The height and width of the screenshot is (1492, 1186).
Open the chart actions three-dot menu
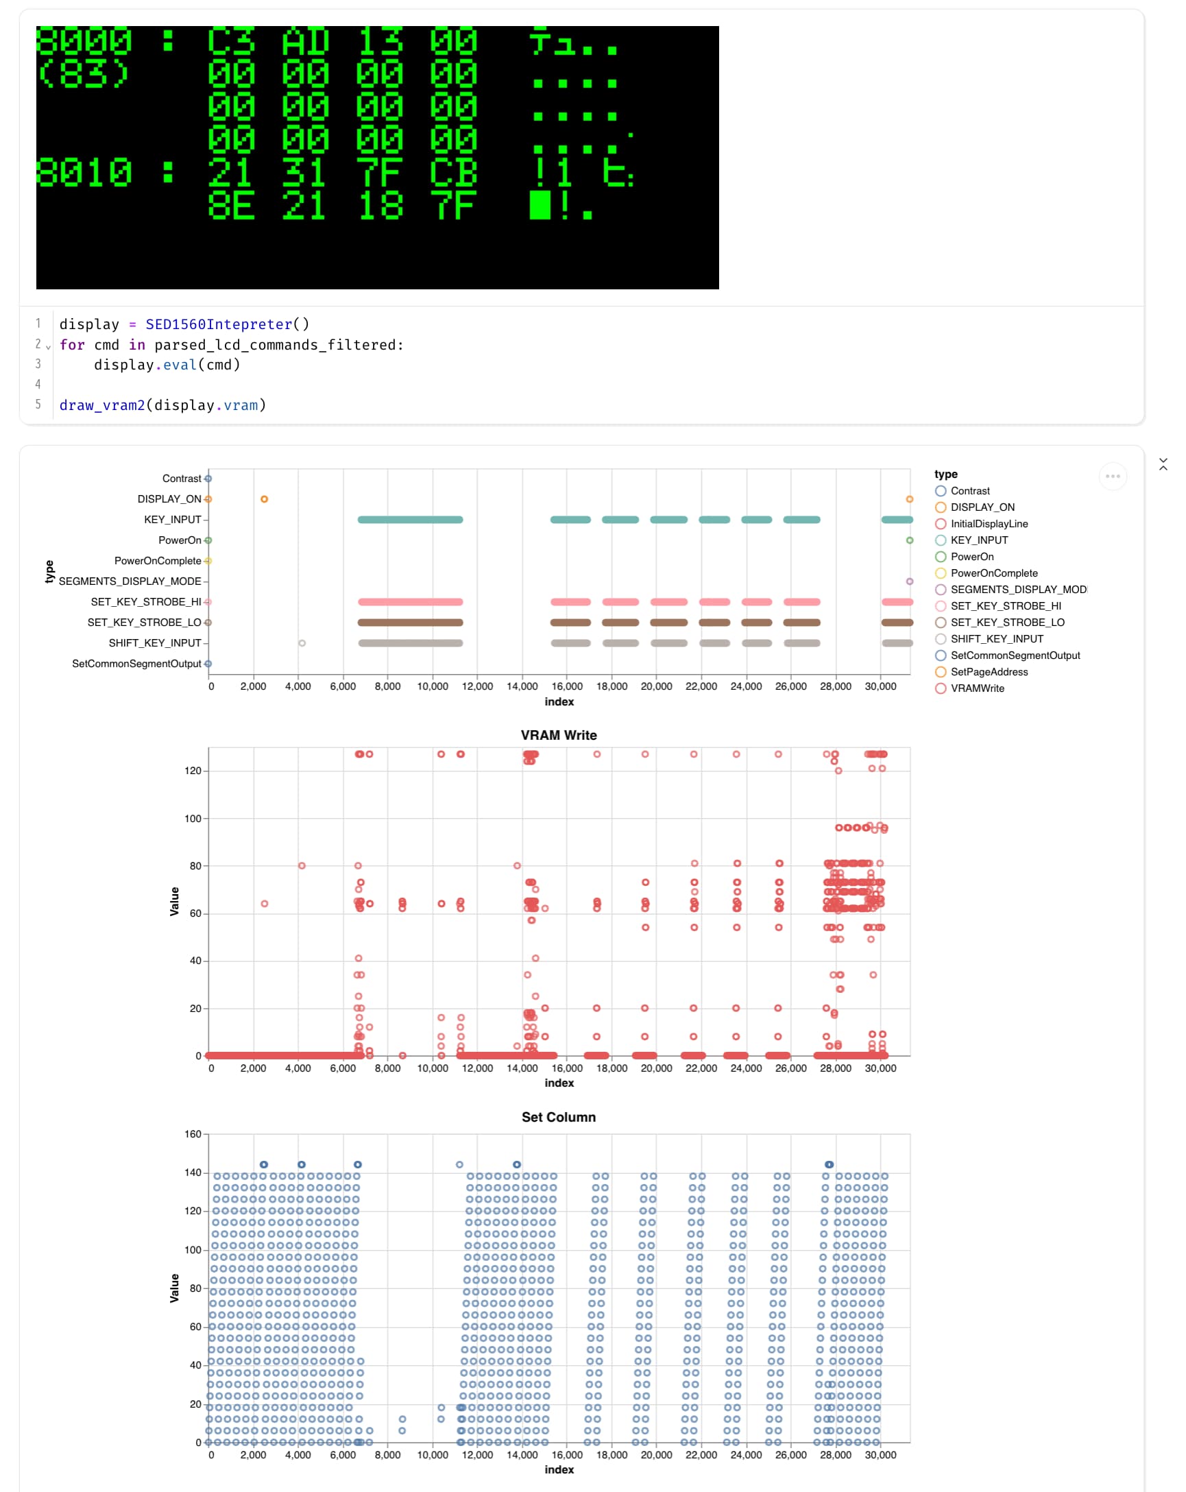tap(1112, 476)
